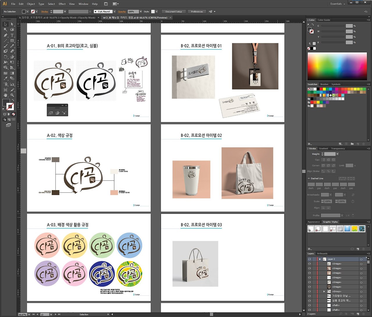Swap fill and stroke colors
Viewport: 372px width, 317px height.
pyautogui.click(x=13, y=100)
